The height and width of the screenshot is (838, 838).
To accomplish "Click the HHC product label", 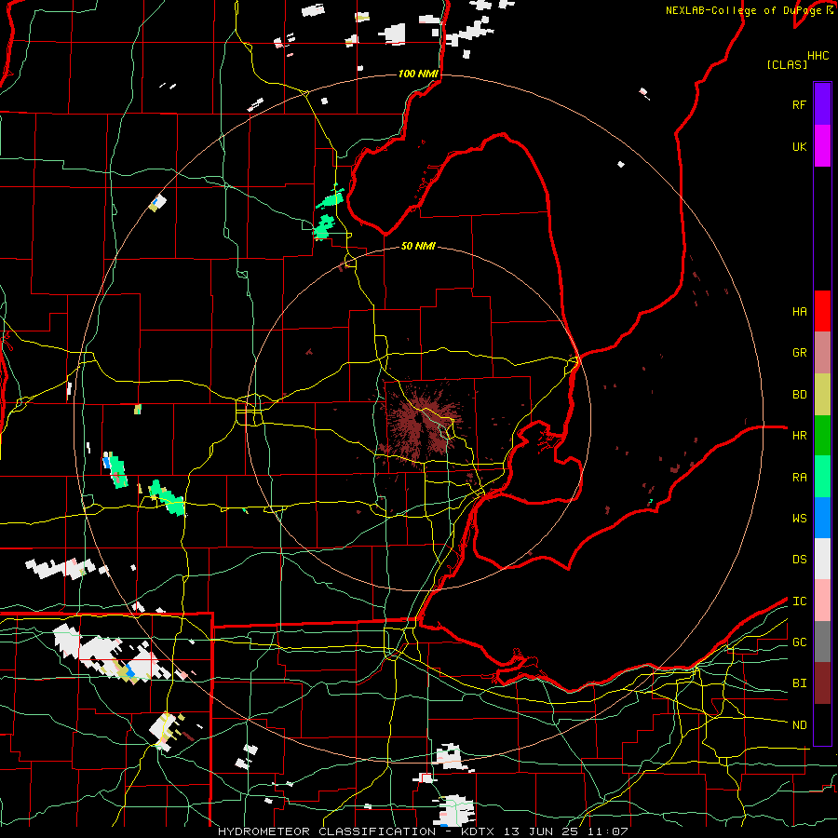I will (x=818, y=56).
